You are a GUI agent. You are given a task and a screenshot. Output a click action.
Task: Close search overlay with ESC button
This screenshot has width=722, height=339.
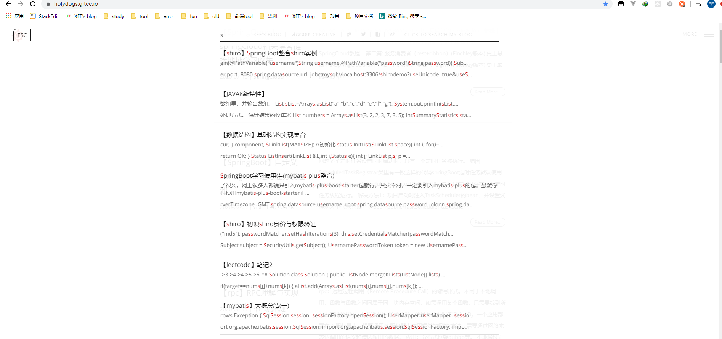[x=22, y=35]
